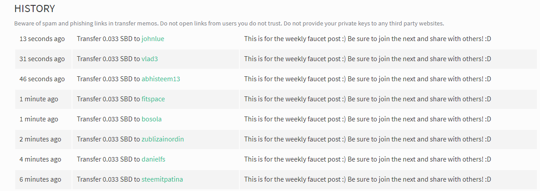The height and width of the screenshot is (191, 540).
Task: Click 'Transfer 0.033 SBD to' text for bosola
Action: point(108,119)
